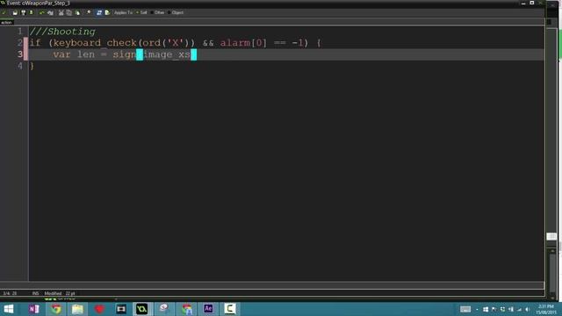Screen dimensions: 562x316
Task: Select the Object radio button
Action: coord(176,12)
